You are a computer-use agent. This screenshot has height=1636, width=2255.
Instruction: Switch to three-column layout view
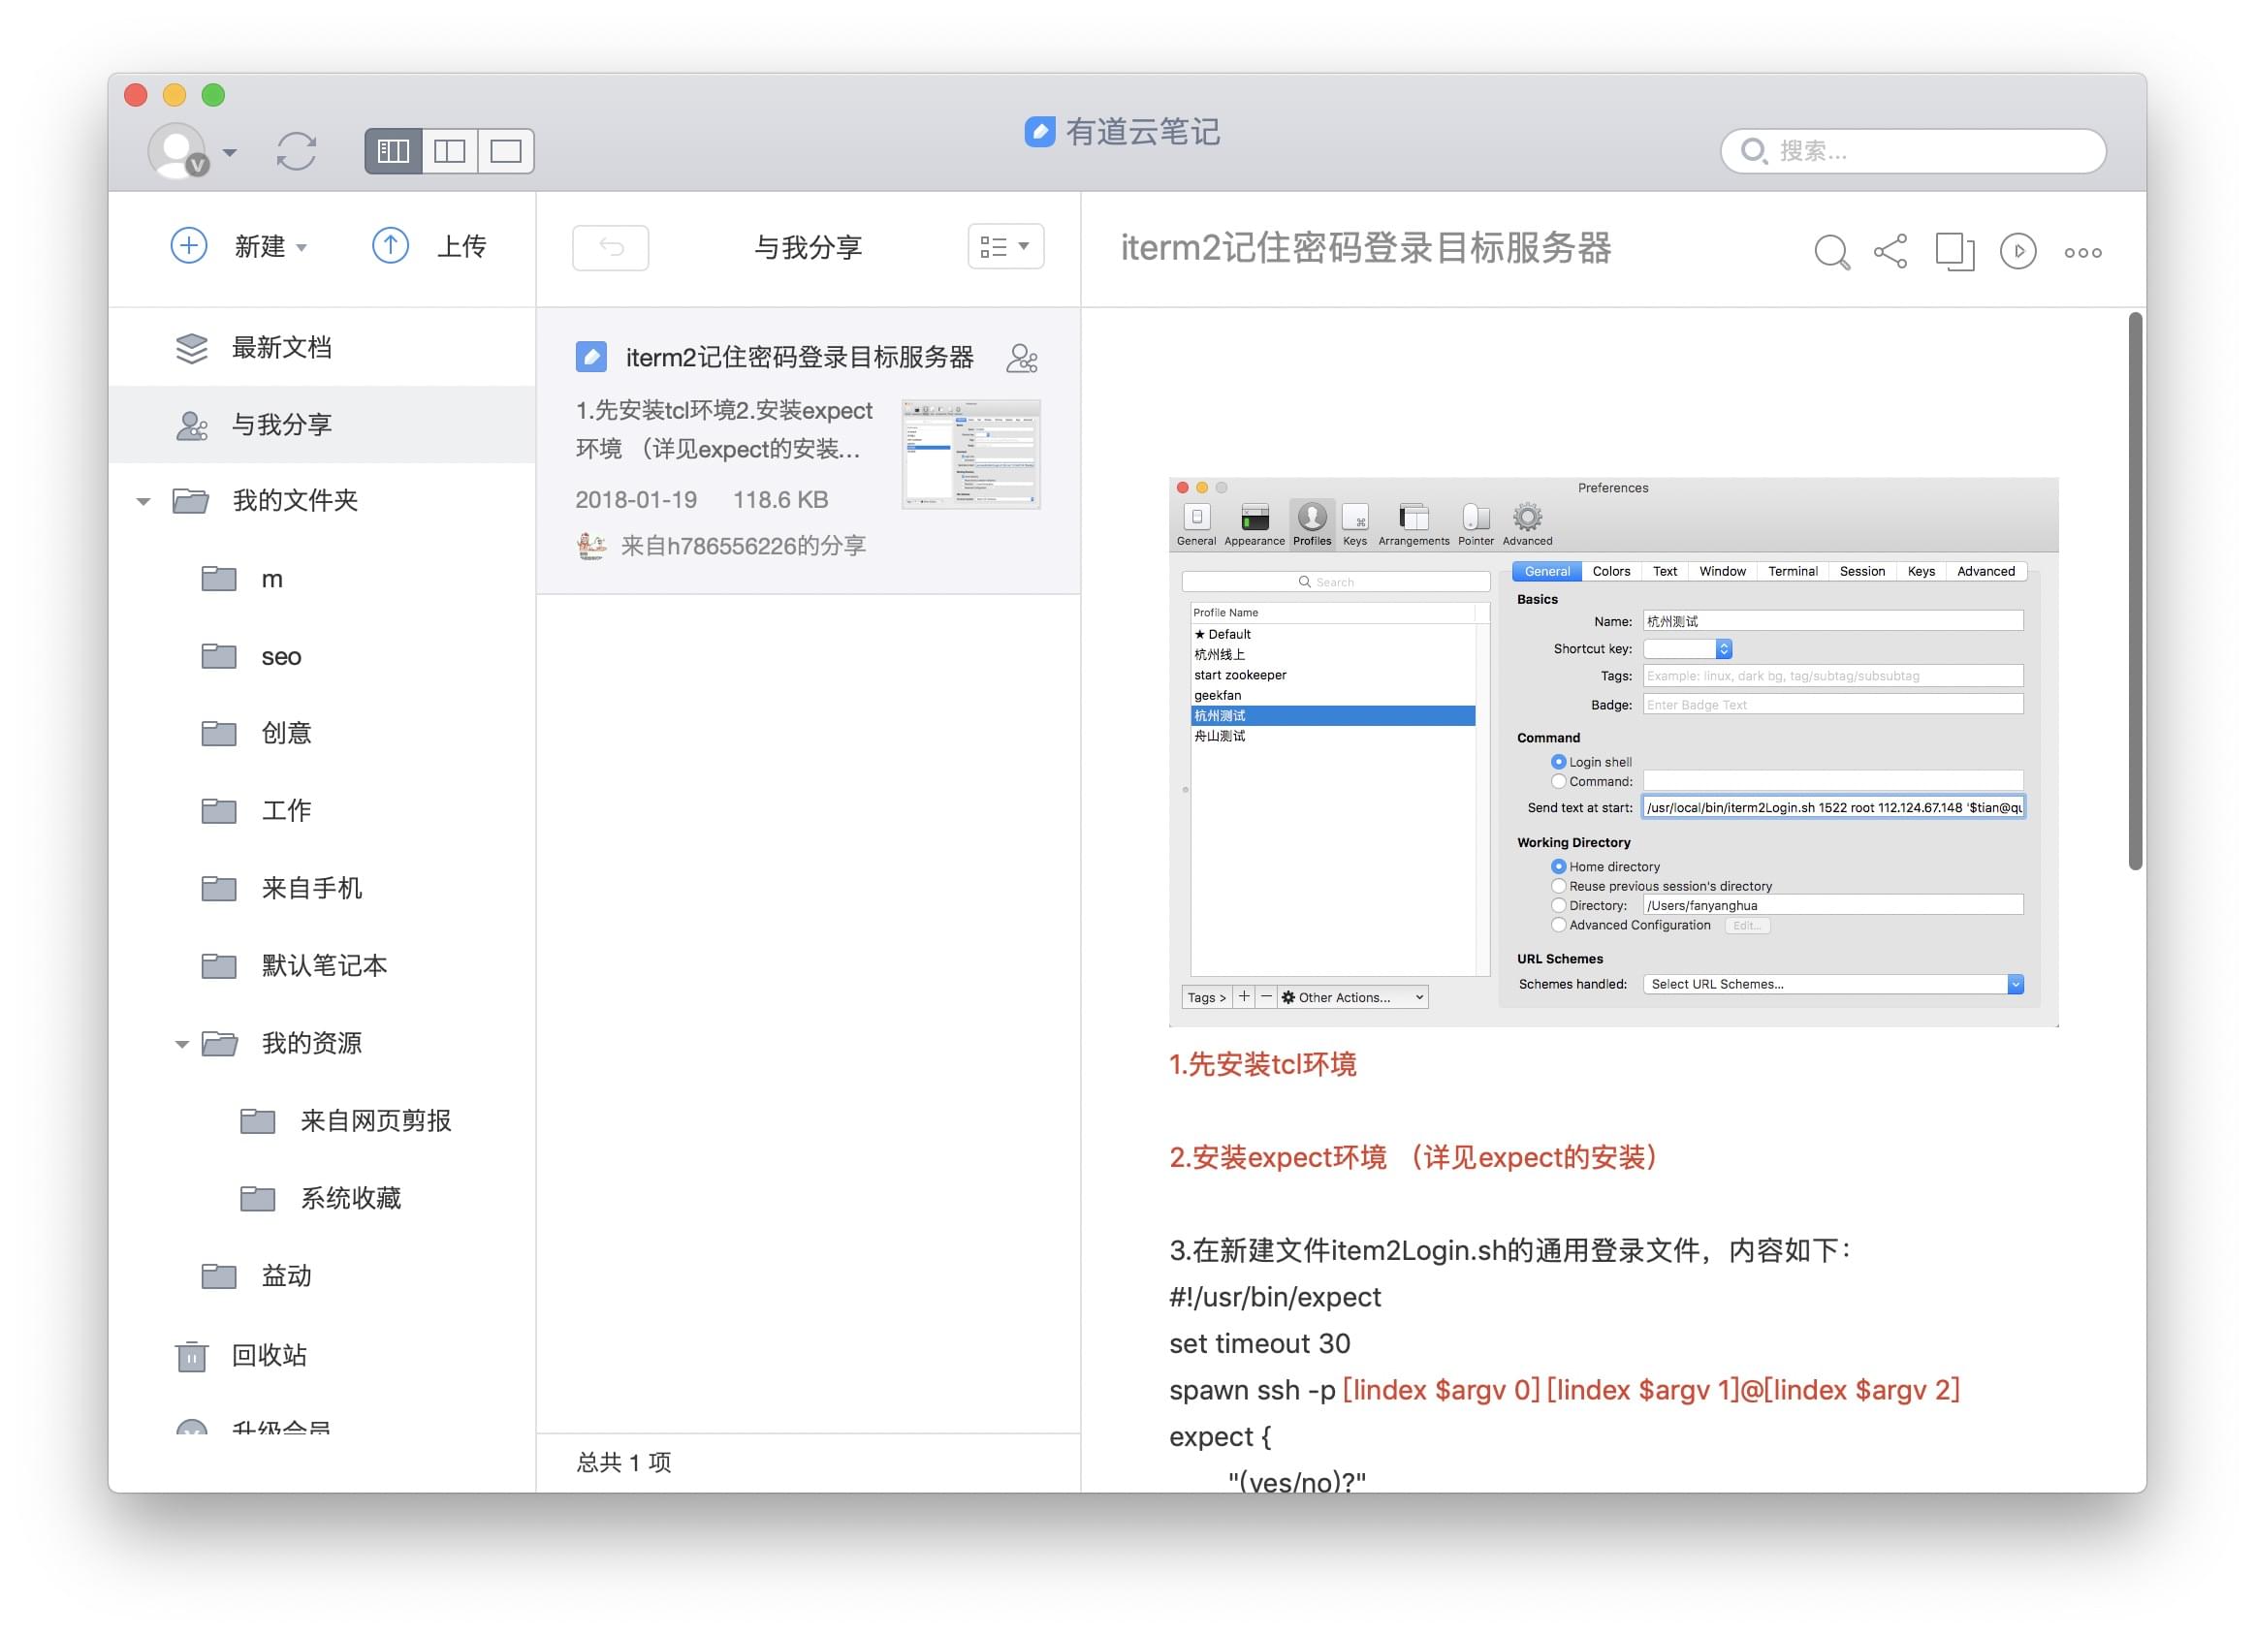(394, 151)
